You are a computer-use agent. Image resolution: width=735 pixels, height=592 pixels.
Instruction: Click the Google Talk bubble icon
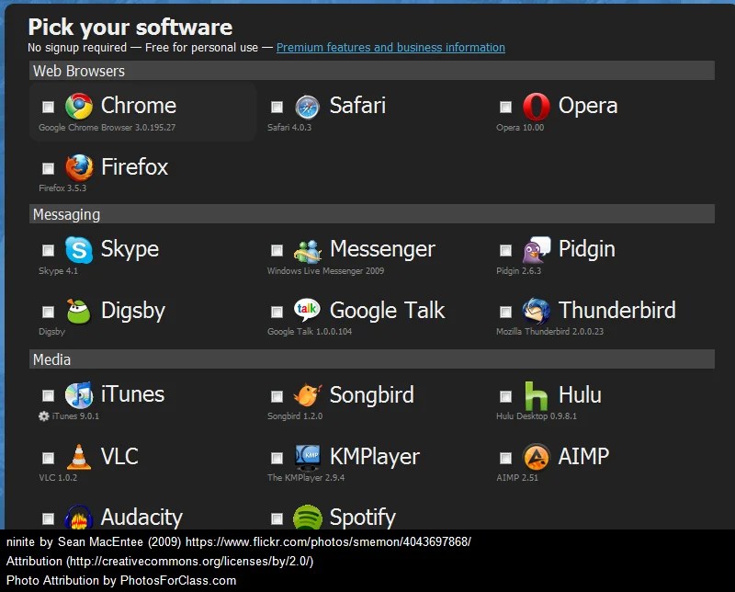[308, 310]
